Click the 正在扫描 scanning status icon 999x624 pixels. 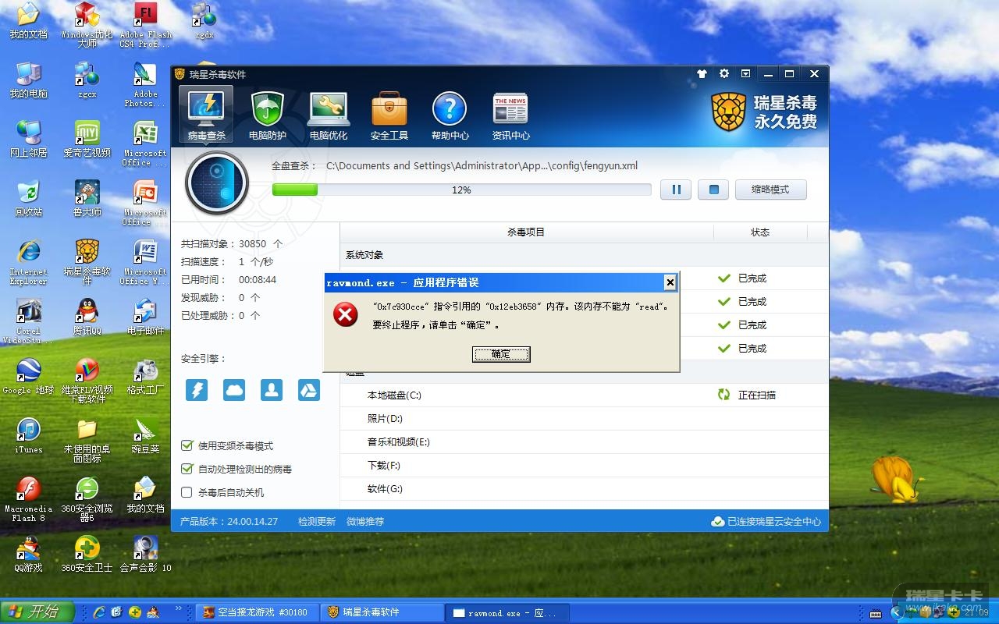click(724, 395)
